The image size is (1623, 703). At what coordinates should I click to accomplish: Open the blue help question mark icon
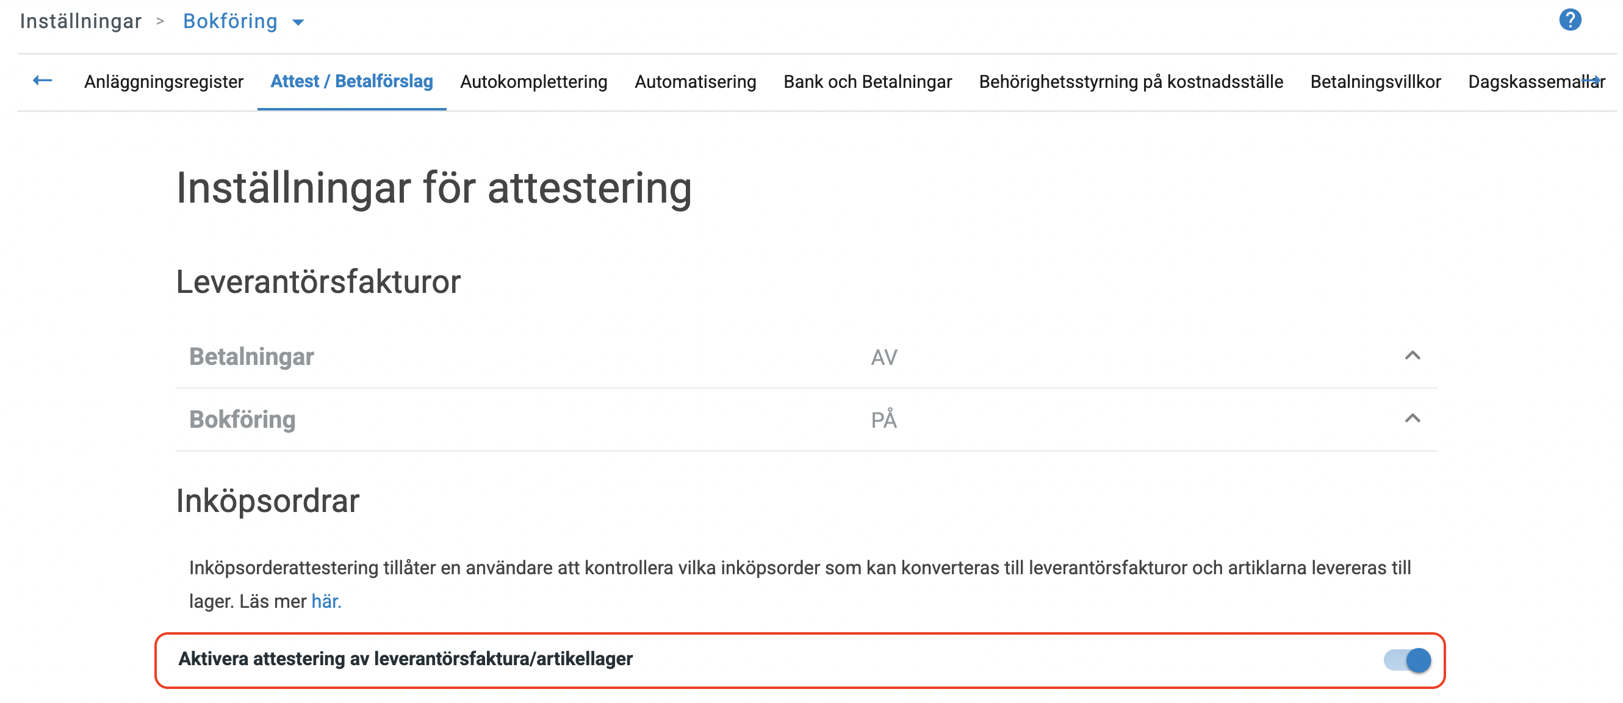click(x=1569, y=20)
